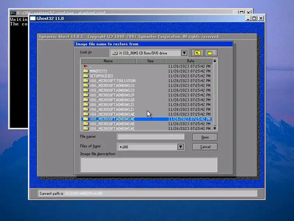Image resolution: width=294 pixels, height=221 pixels.
Task: Click the Open button
Action: point(205,137)
